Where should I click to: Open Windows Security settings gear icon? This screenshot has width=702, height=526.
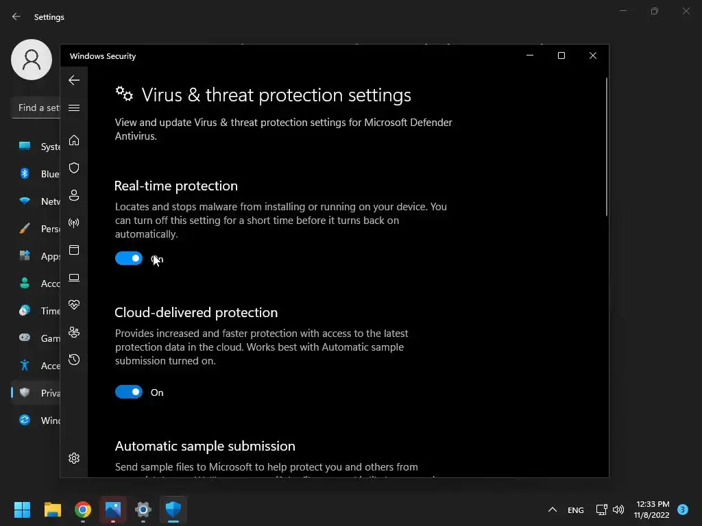pyautogui.click(x=74, y=458)
